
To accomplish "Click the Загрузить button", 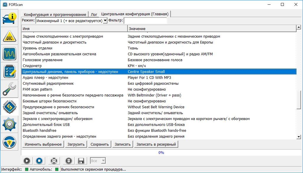I will click(x=76, y=144).
